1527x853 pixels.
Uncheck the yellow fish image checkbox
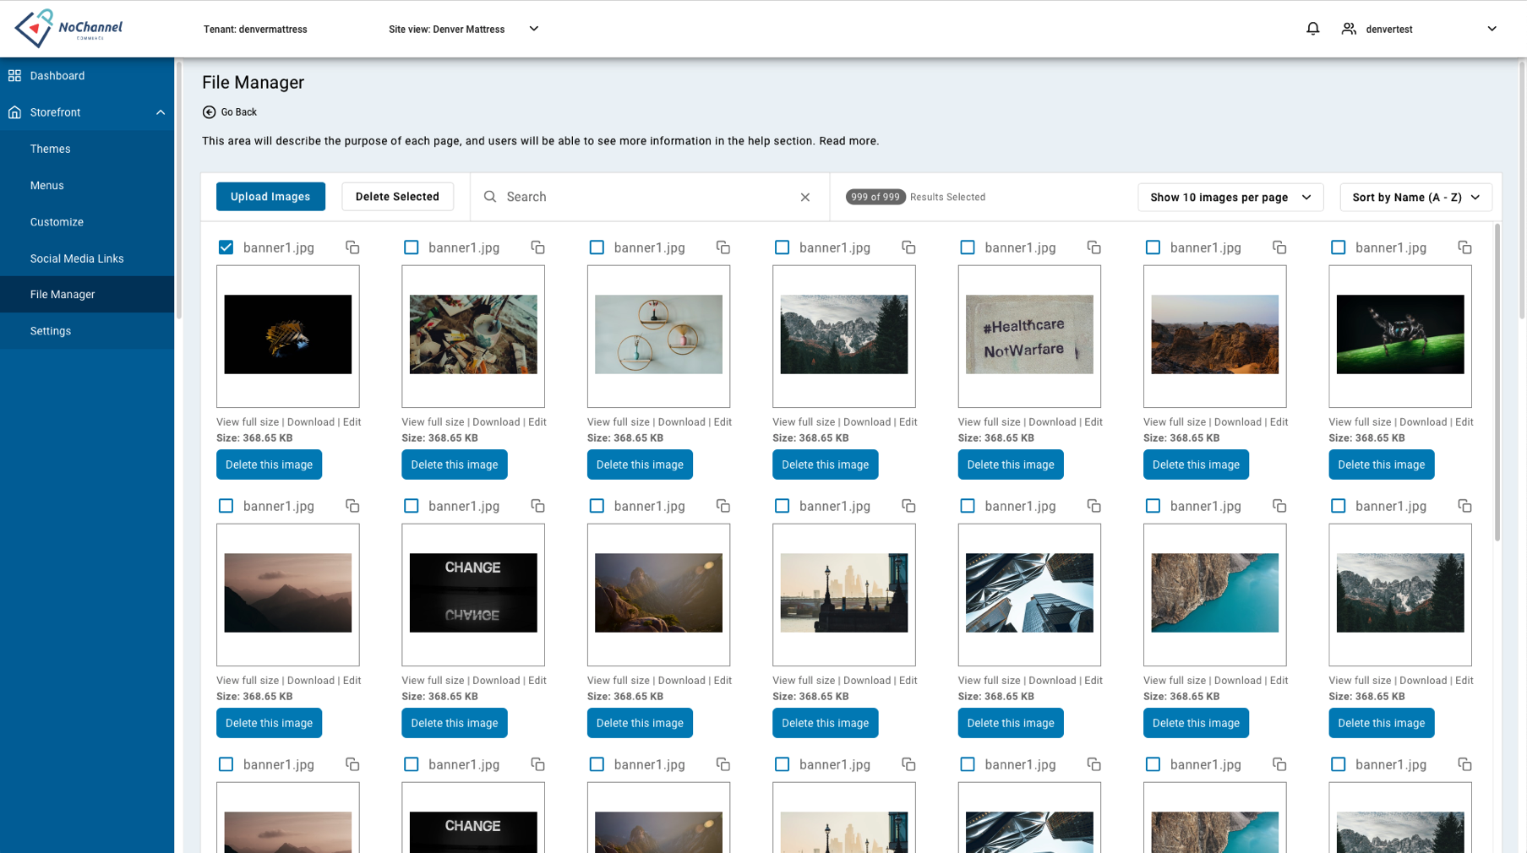(x=226, y=247)
